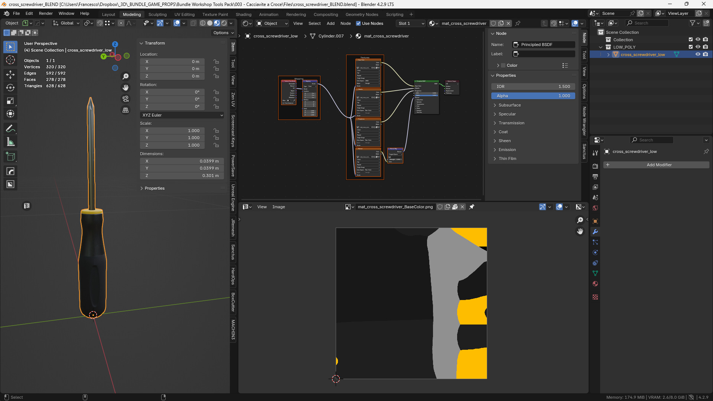Switch perspective/orthographic grid icon
This screenshot has width=713, height=401.
tap(126, 110)
